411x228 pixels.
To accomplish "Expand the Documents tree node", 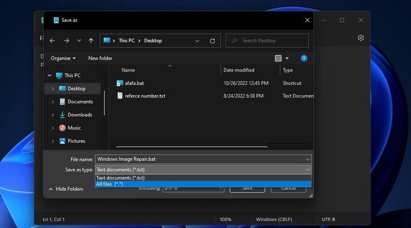I will click(53, 102).
